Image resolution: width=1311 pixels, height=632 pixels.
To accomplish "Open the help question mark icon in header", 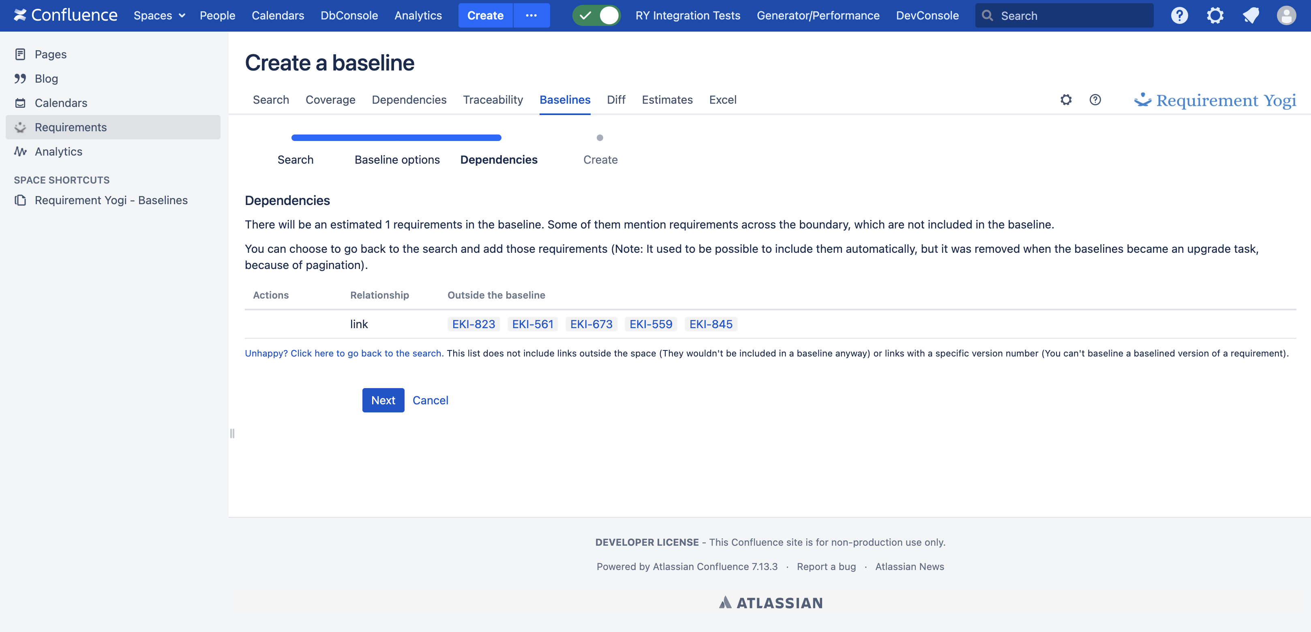I will tap(1179, 15).
